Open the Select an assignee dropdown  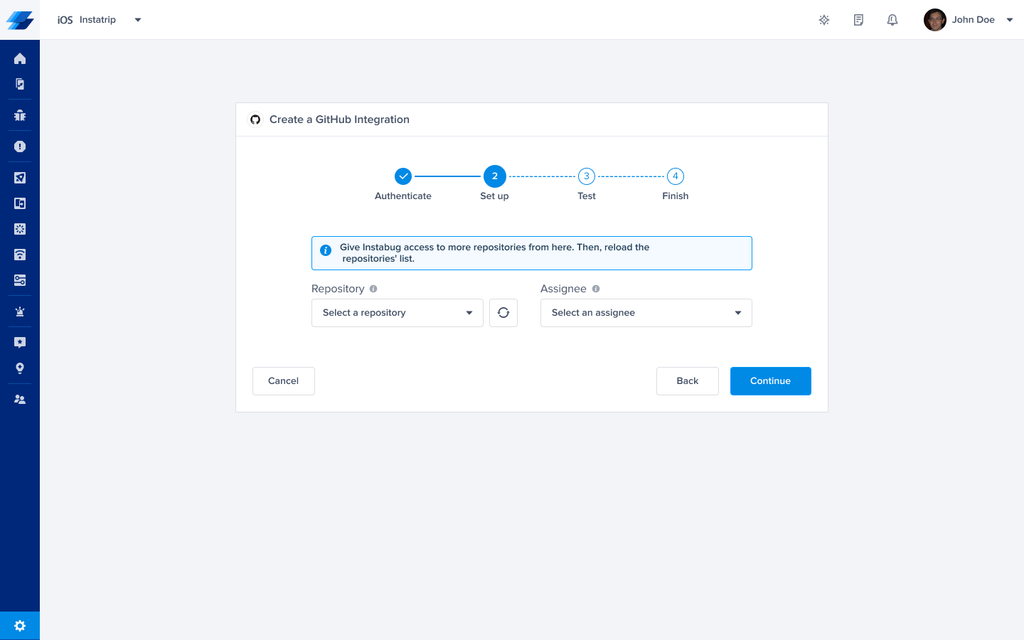(646, 313)
